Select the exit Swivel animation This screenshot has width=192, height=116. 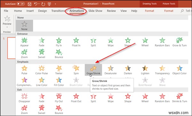coord(42,110)
